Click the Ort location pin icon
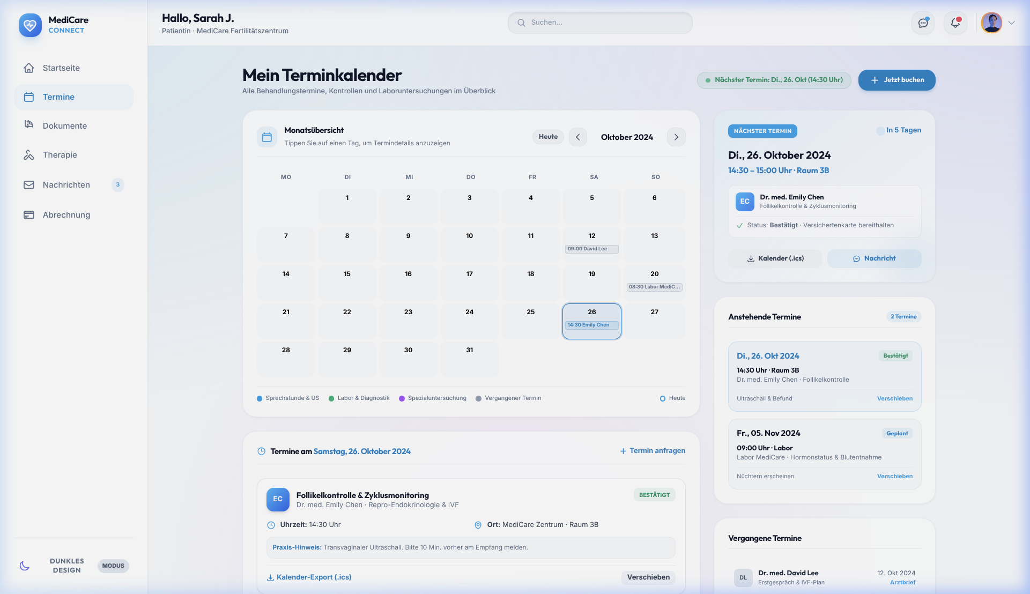This screenshot has height=594, width=1030. coord(478,525)
